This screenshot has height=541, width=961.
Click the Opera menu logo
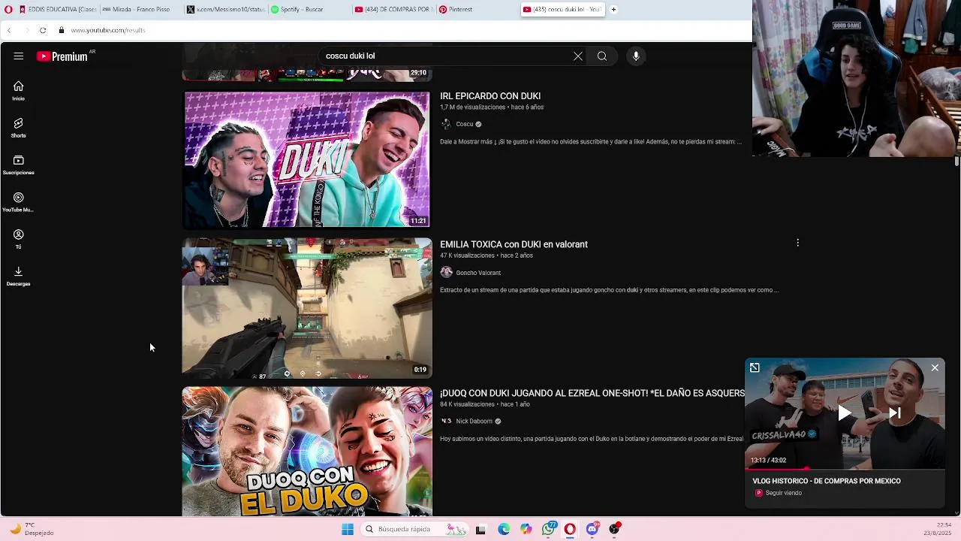[x=8, y=10]
